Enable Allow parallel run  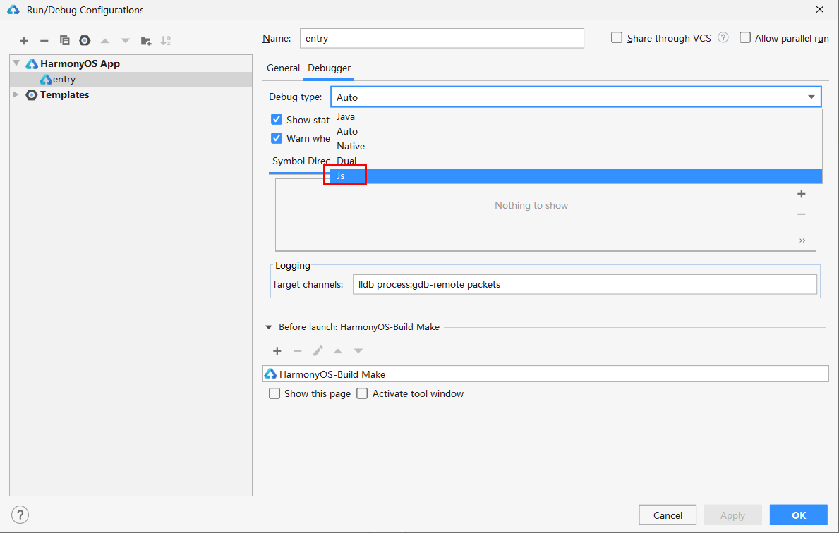[x=745, y=38]
